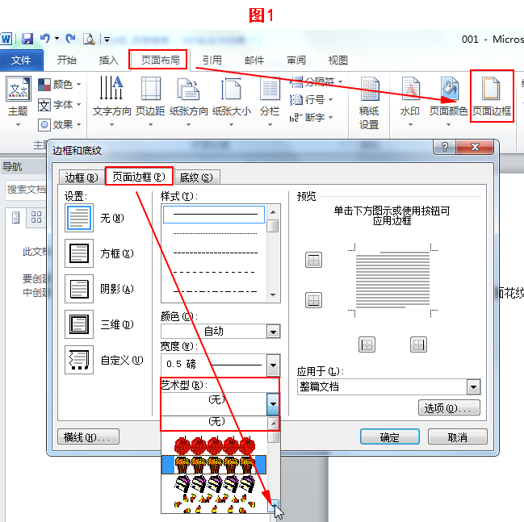Switch to the 视图 ribbon tab
The height and width of the screenshot is (522, 524).
click(337, 61)
